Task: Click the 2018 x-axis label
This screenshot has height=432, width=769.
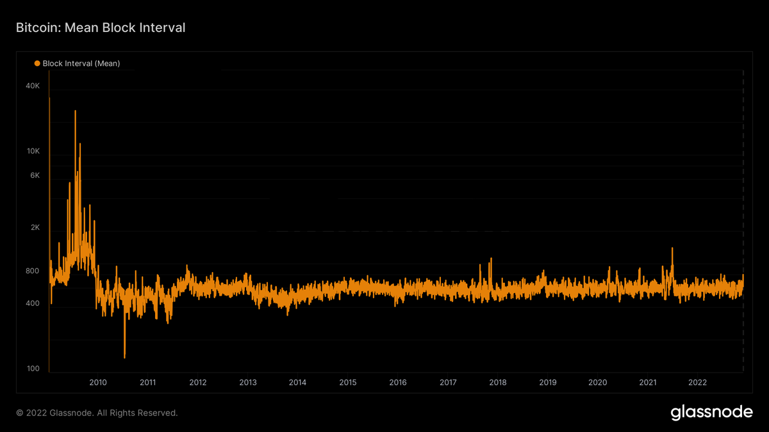Action: [498, 383]
